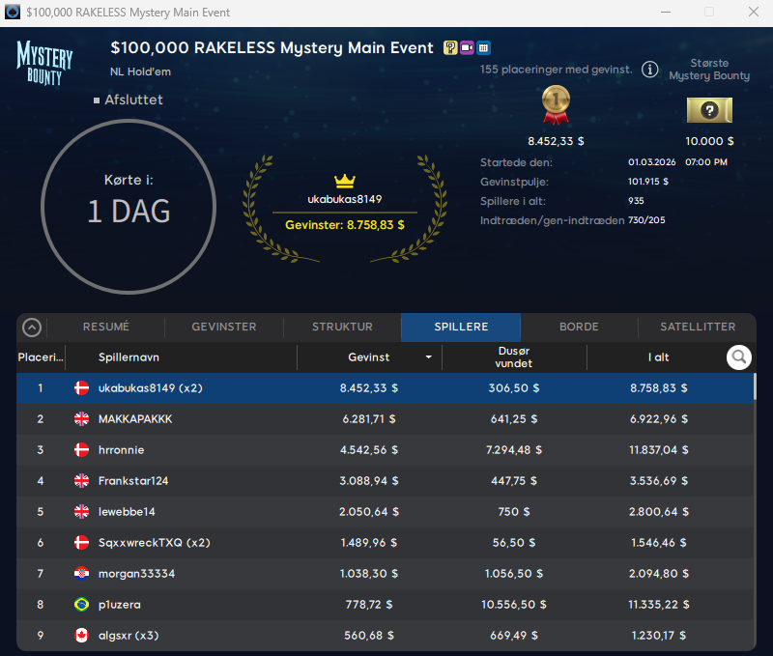Open the GEVINSTER tab
This screenshot has height=656, width=773.
[224, 327]
